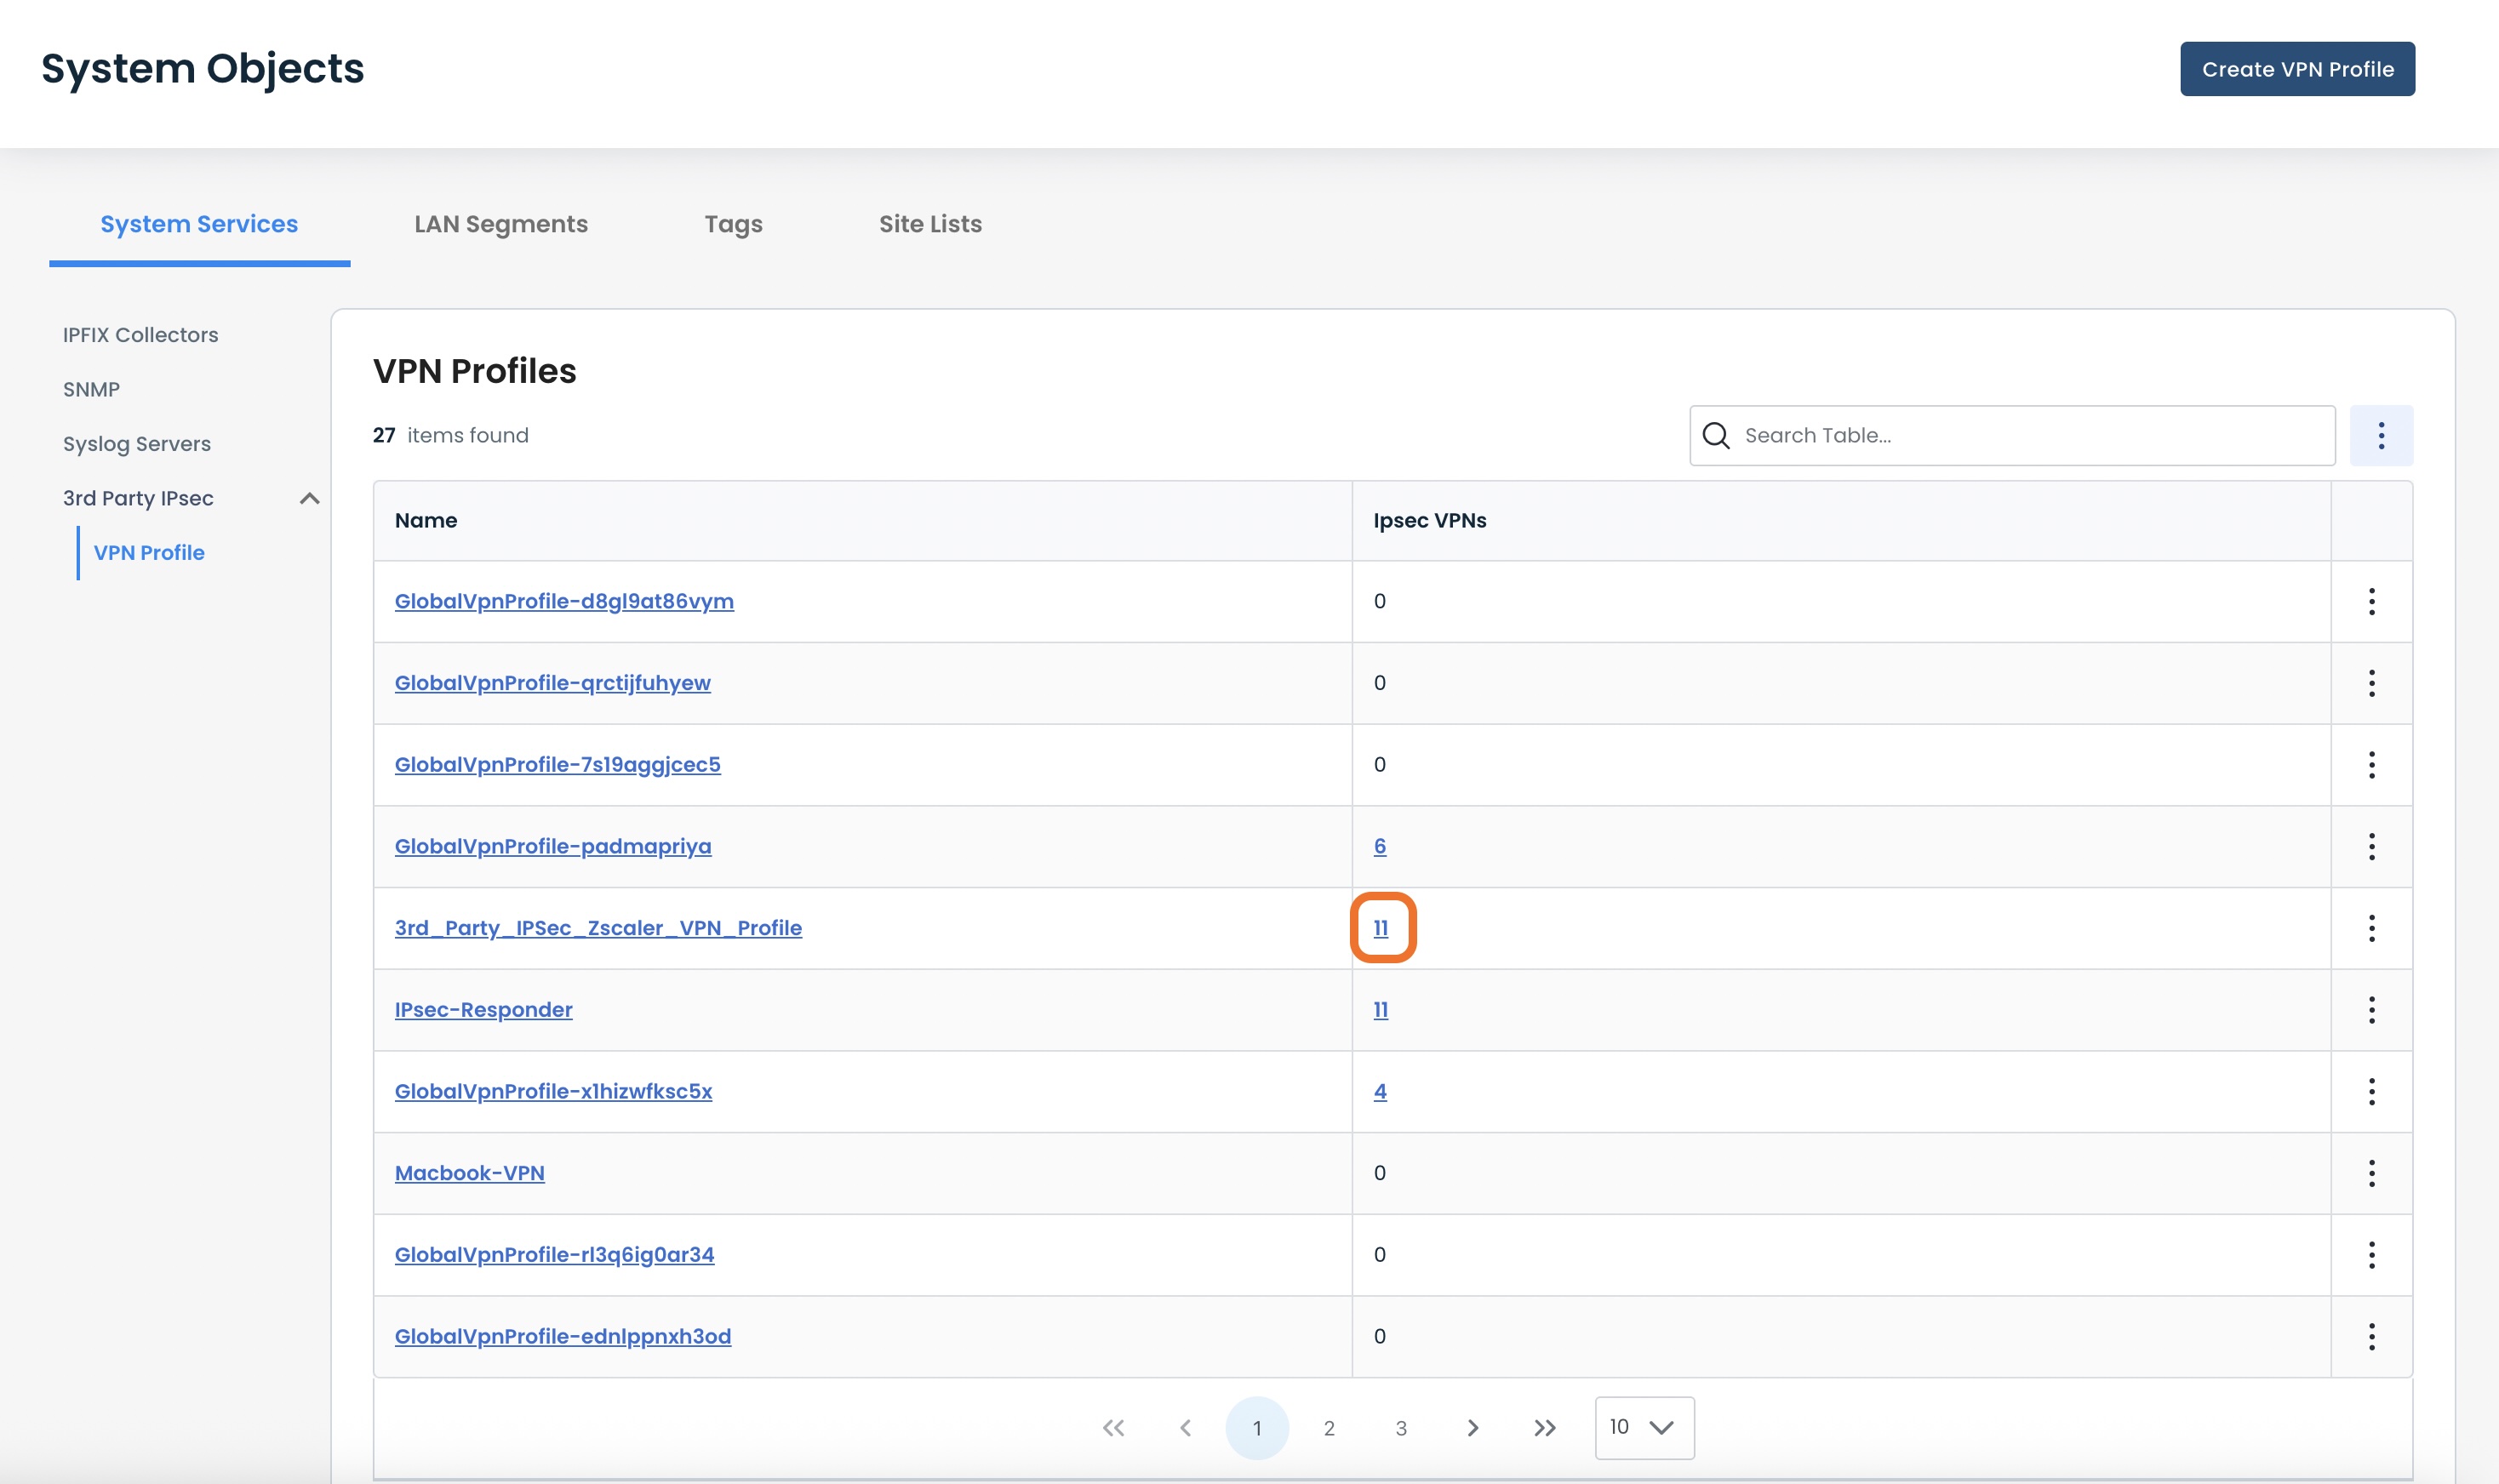The image size is (2499, 1484).
Task: Select VPN Profile in sidebar
Action: (x=149, y=553)
